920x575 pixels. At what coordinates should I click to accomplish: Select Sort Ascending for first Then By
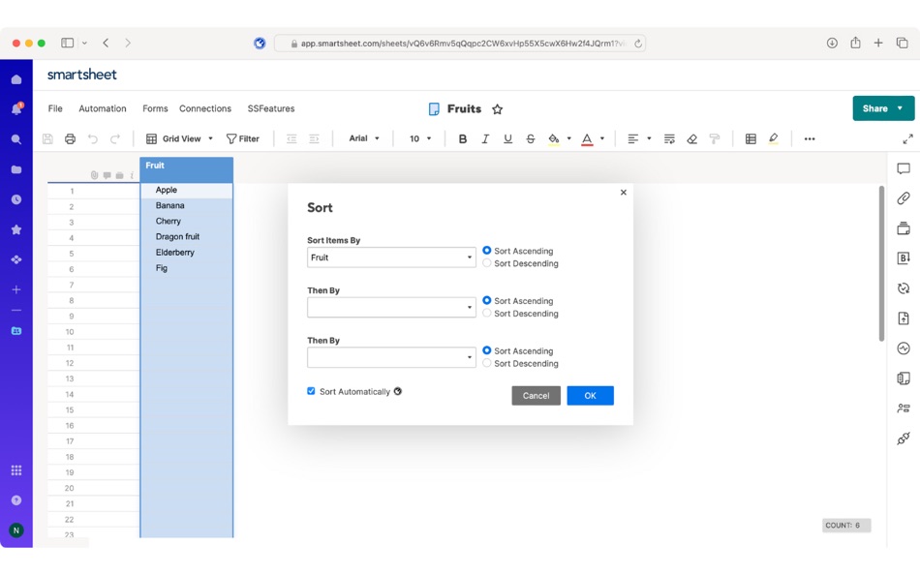click(486, 300)
